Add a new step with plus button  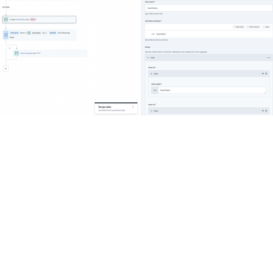click(6, 68)
